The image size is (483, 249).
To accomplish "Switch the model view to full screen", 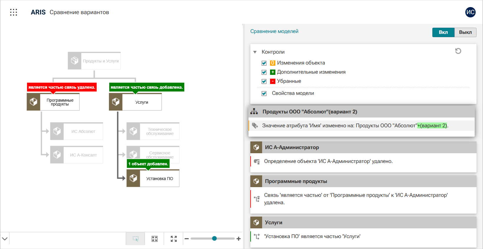I will [174, 239].
